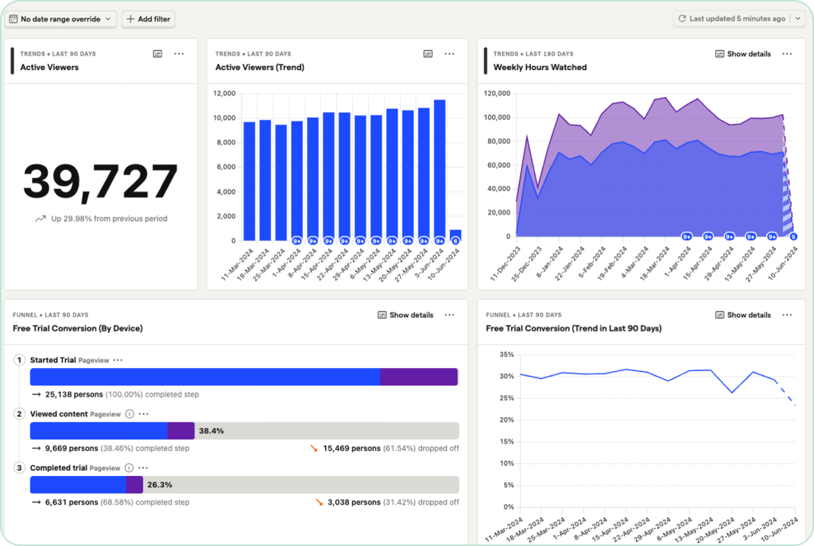
Task: Open the notebook icon on Active Viewers (Trend)
Action: 428,53
